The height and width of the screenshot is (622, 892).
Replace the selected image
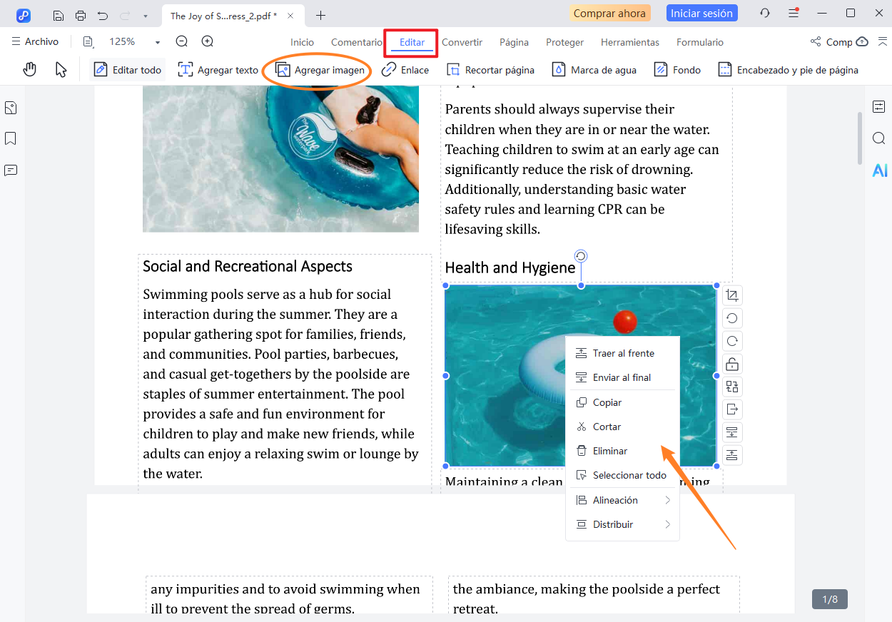point(731,386)
